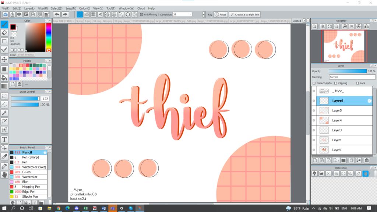Open the Snap menu
This screenshot has width=377, height=212.
71,8
